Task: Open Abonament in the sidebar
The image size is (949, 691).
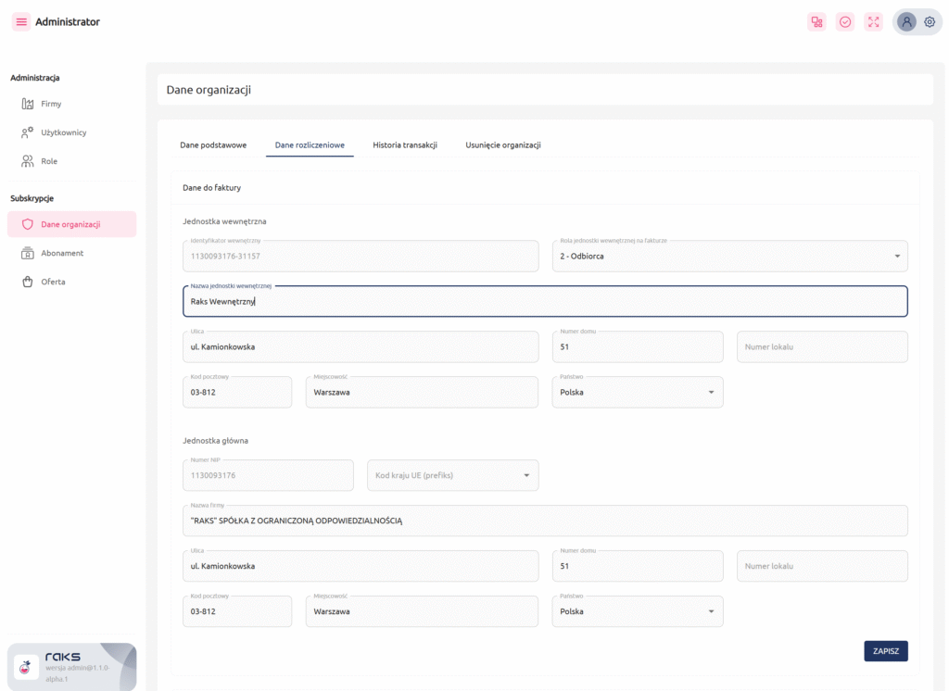Action: point(61,253)
